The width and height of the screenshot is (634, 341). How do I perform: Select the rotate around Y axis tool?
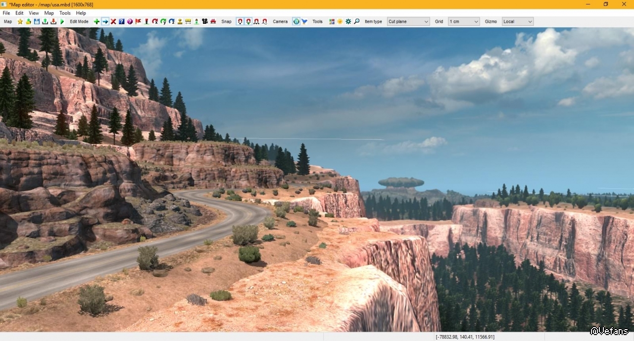click(163, 22)
